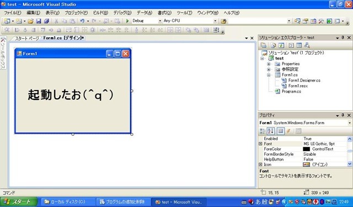Open the Properties Window toolbar icon
Image resolution: width=353 pixels, height=207 pixels.
point(305,21)
